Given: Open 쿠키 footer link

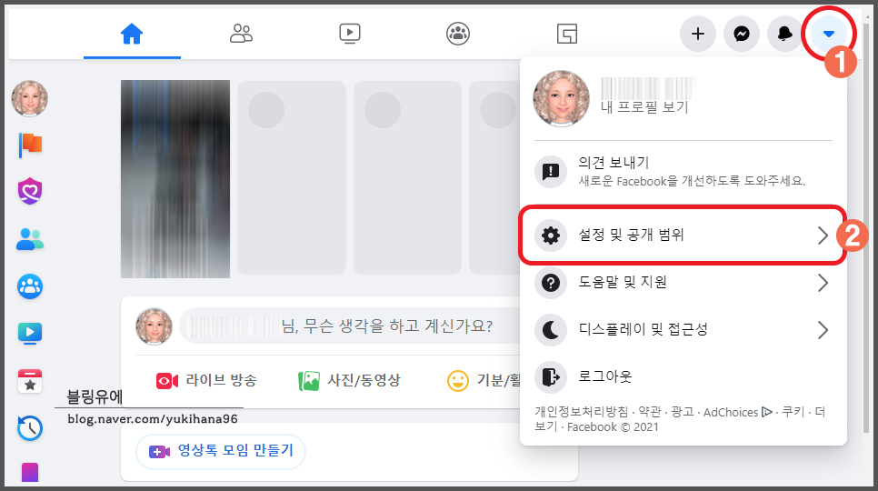Looking at the screenshot, I should click(793, 412).
